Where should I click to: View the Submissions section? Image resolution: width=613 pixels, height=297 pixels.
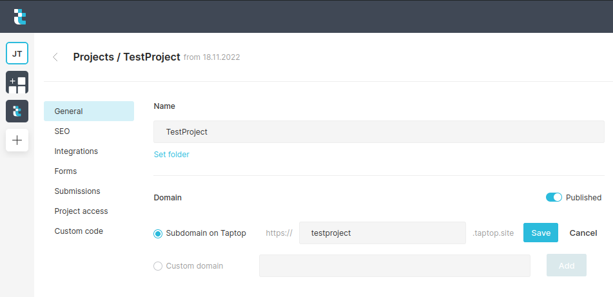point(77,191)
